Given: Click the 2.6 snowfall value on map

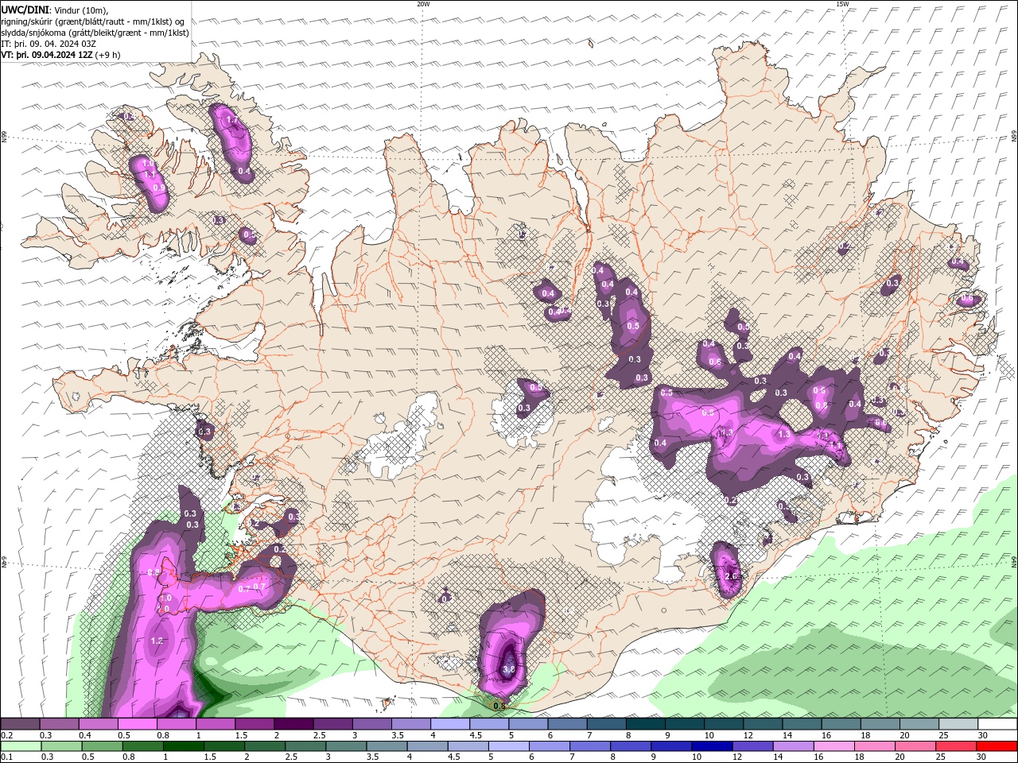Looking at the screenshot, I should [732, 576].
